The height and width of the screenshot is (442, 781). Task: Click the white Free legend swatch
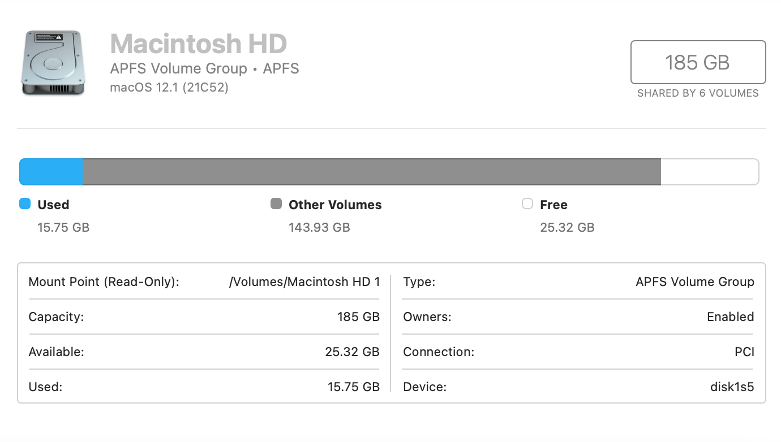pos(527,204)
